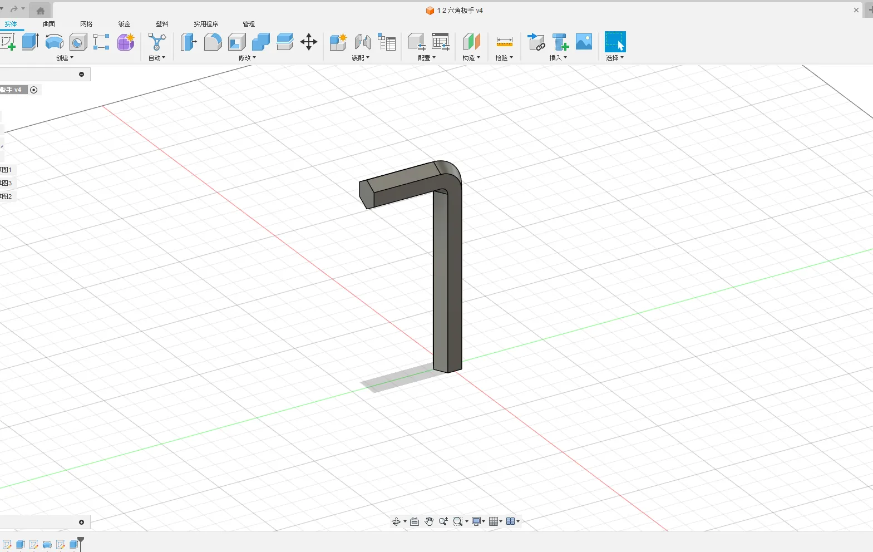Screen dimensions: 873x552
Task: Switch to the 管理 tab
Action: point(249,24)
